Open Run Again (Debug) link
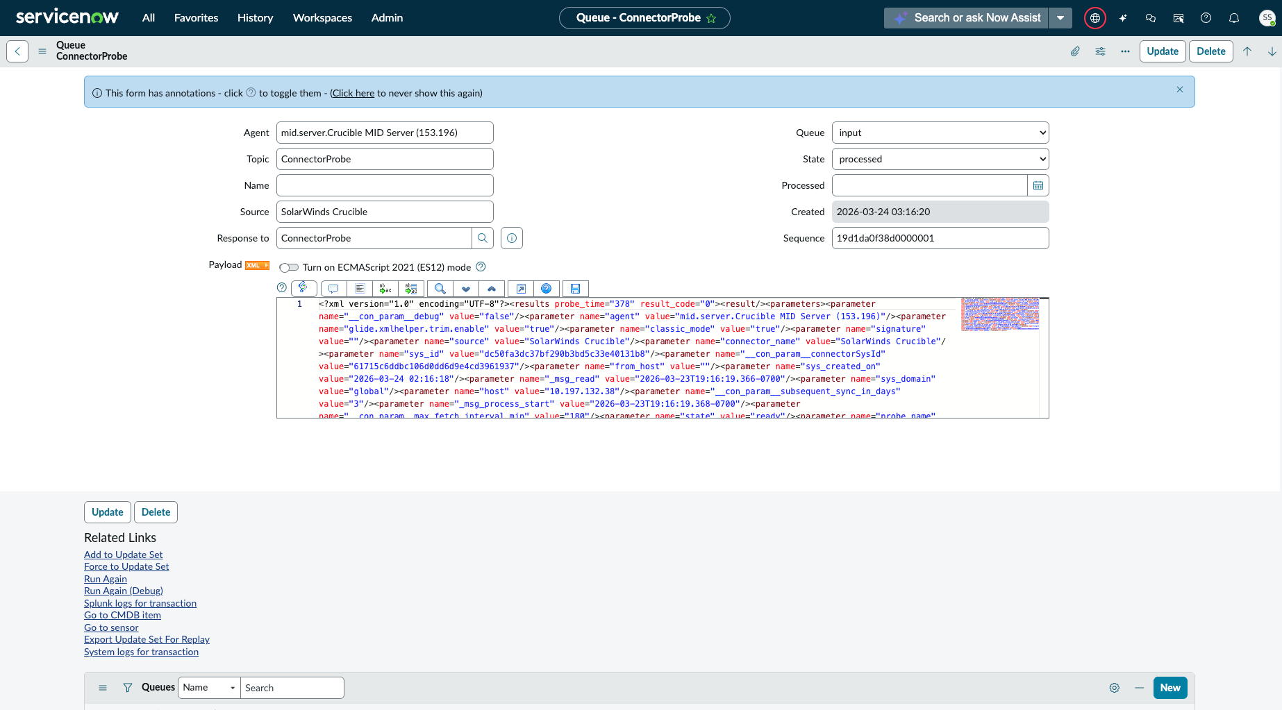The height and width of the screenshot is (710, 1282). pyautogui.click(x=124, y=591)
